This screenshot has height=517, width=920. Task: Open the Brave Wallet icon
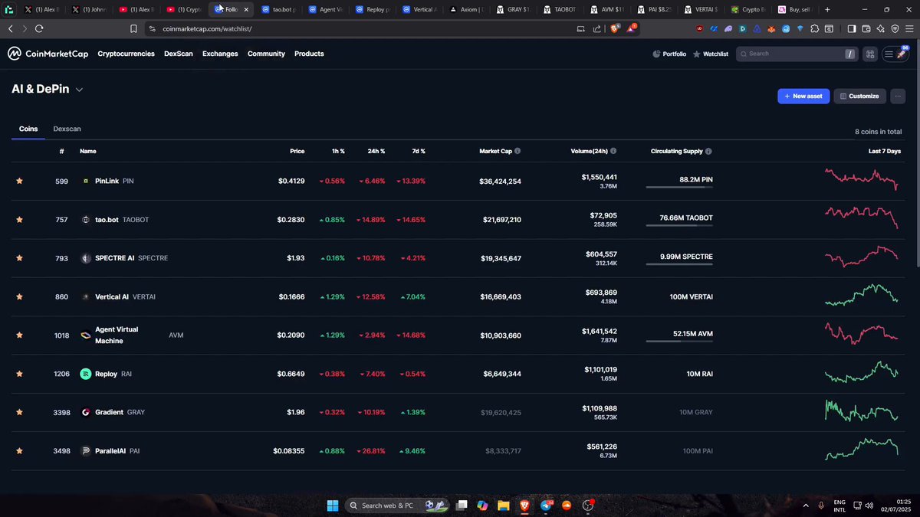tap(866, 28)
